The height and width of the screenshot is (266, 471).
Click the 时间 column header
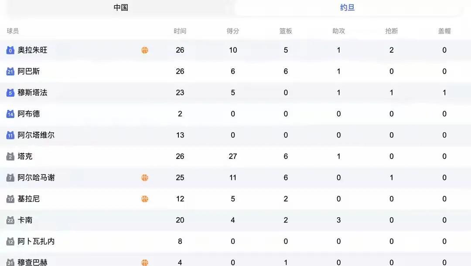[x=180, y=31]
